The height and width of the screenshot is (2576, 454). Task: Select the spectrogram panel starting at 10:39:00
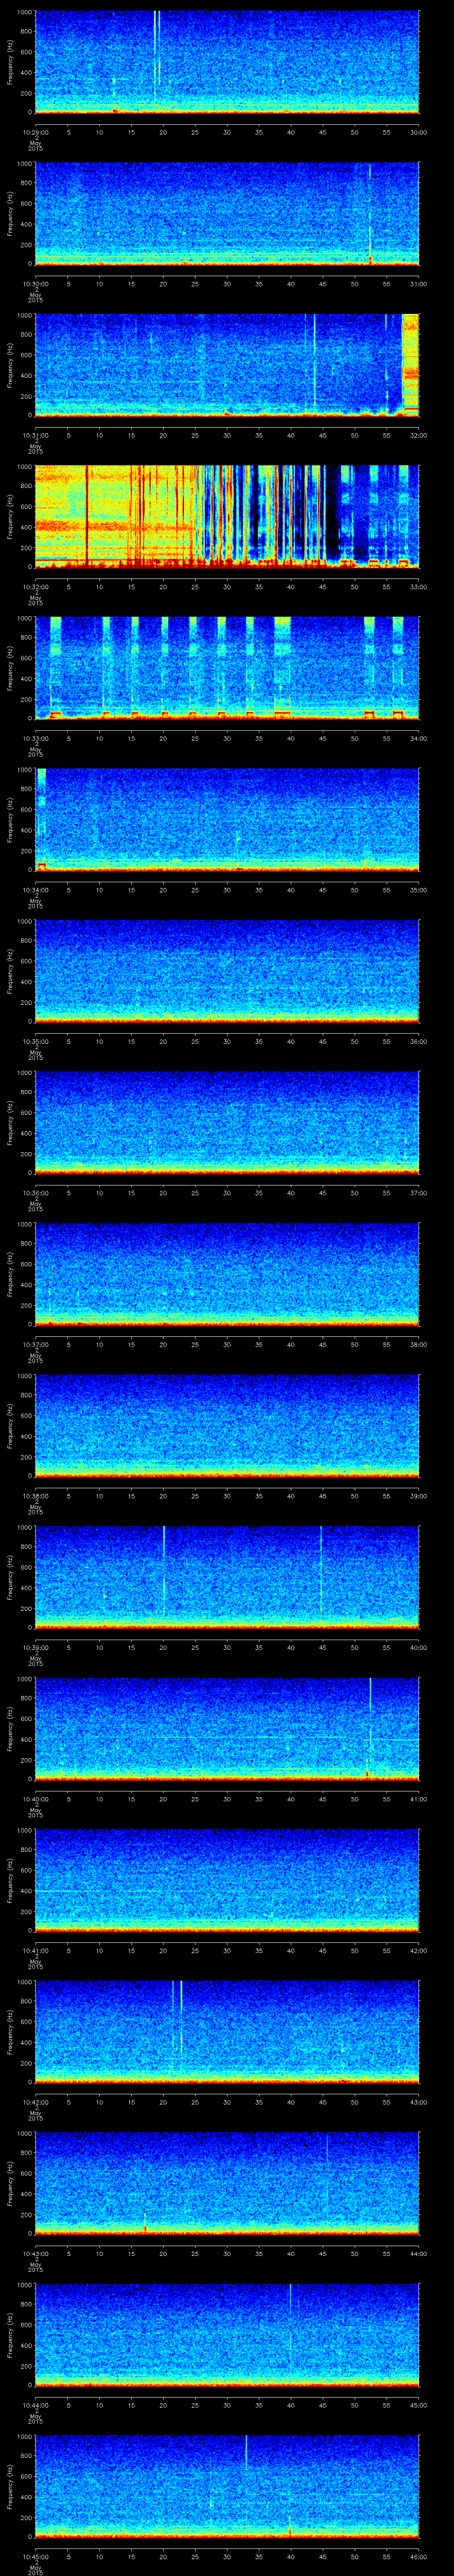pos(227,1577)
